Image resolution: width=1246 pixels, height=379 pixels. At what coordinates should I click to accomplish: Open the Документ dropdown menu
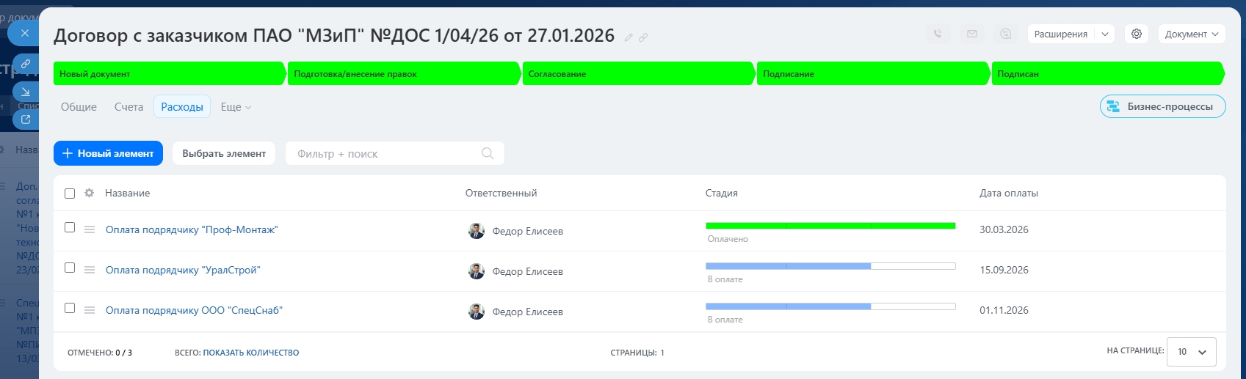(x=1191, y=34)
